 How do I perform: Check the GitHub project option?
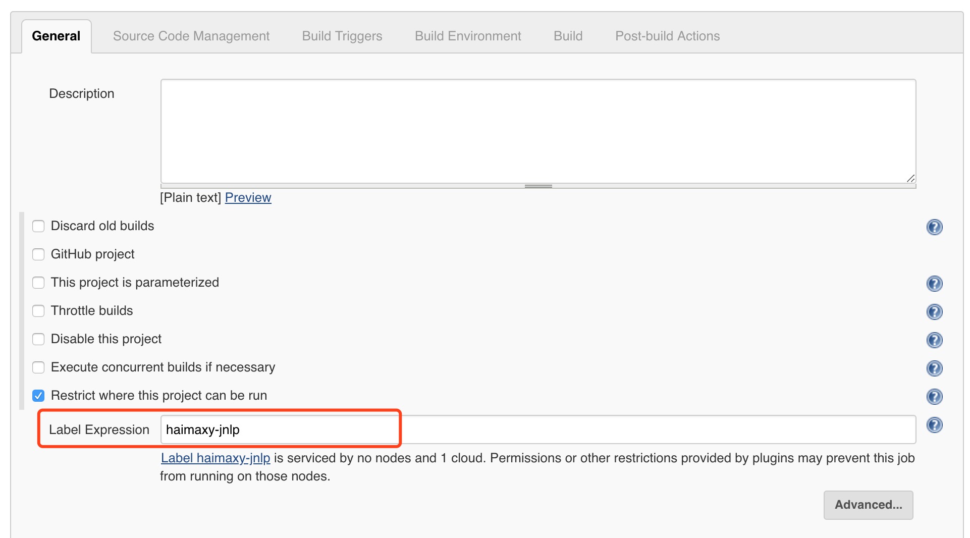38,254
